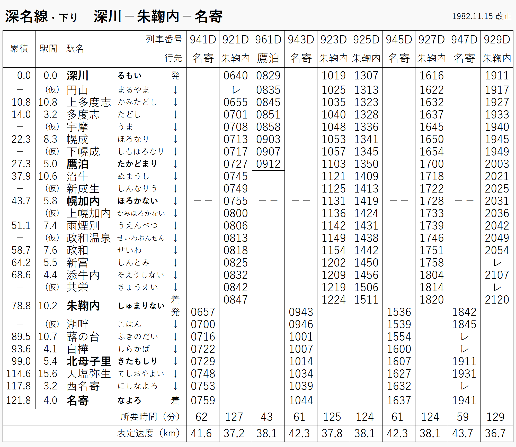Click the 表定速度（km） row label
Viewport: 516px width, 447px height.
pyautogui.click(x=148, y=433)
